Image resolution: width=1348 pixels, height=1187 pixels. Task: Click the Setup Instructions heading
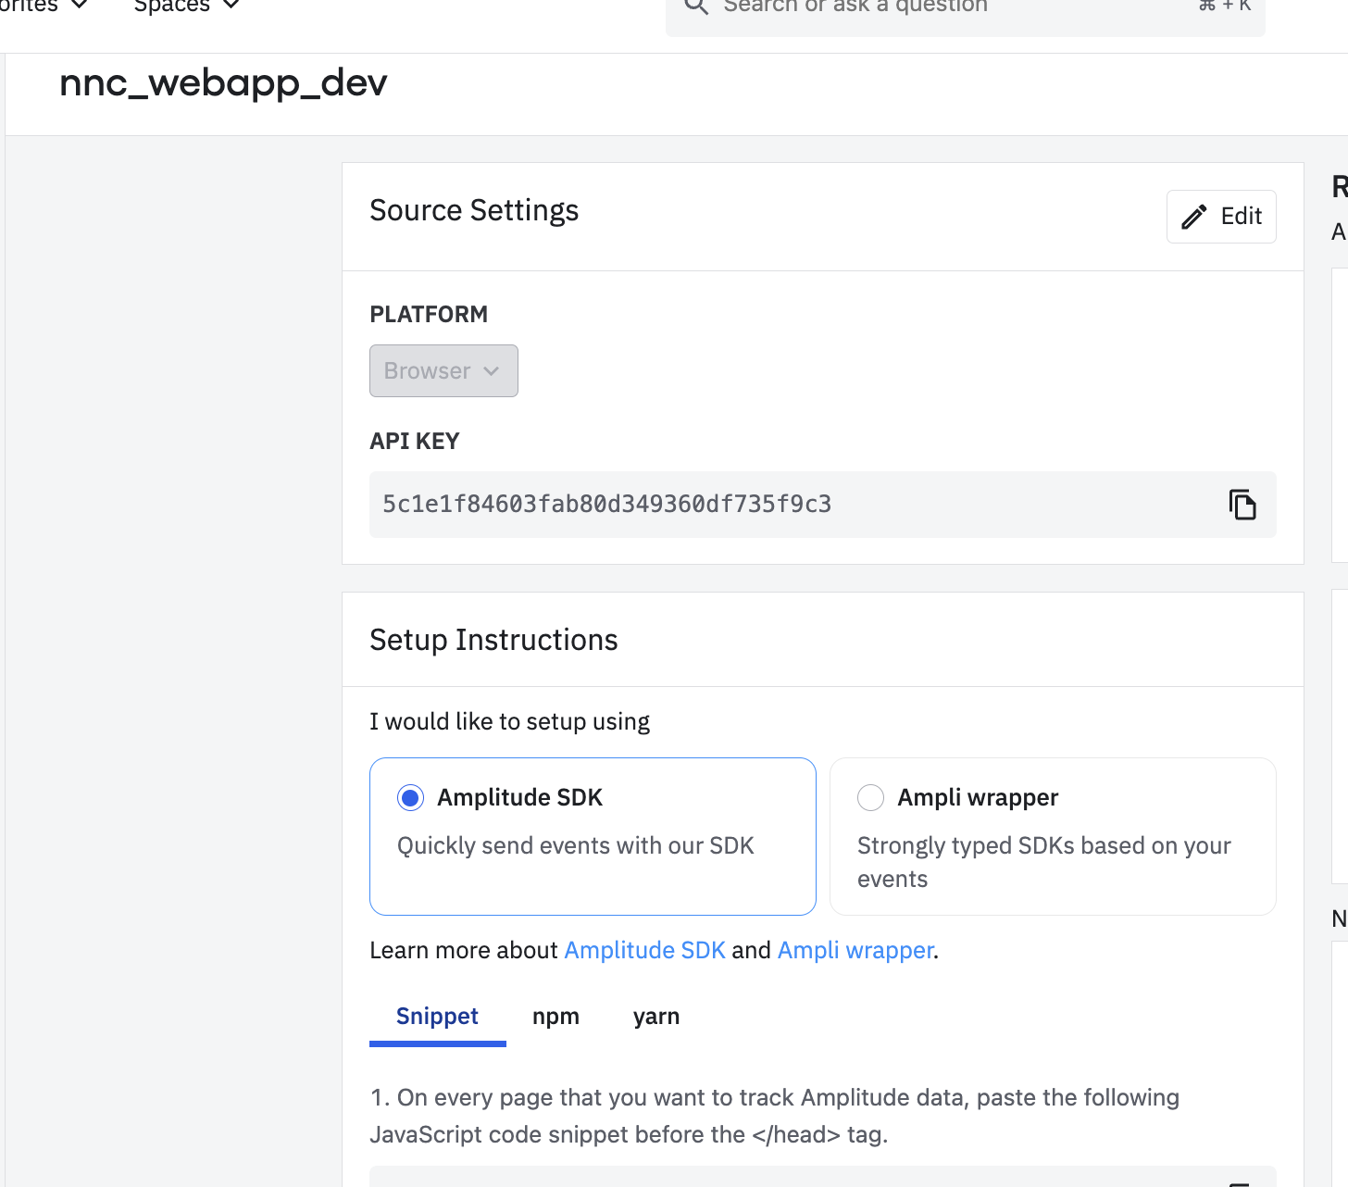493,641
